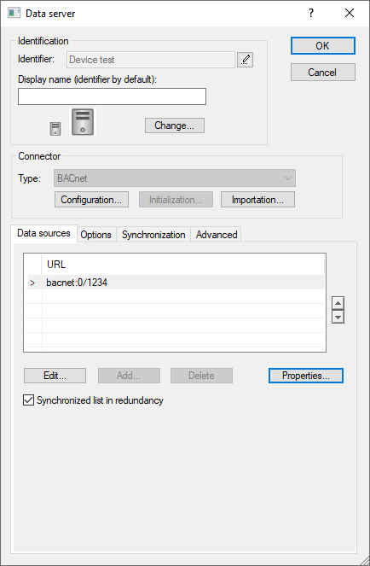Open the Advanced tab

click(x=217, y=235)
